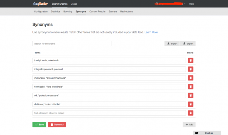Remove the immunens synonym entry
The width and height of the screenshot is (228, 135).
(x=191, y=78)
